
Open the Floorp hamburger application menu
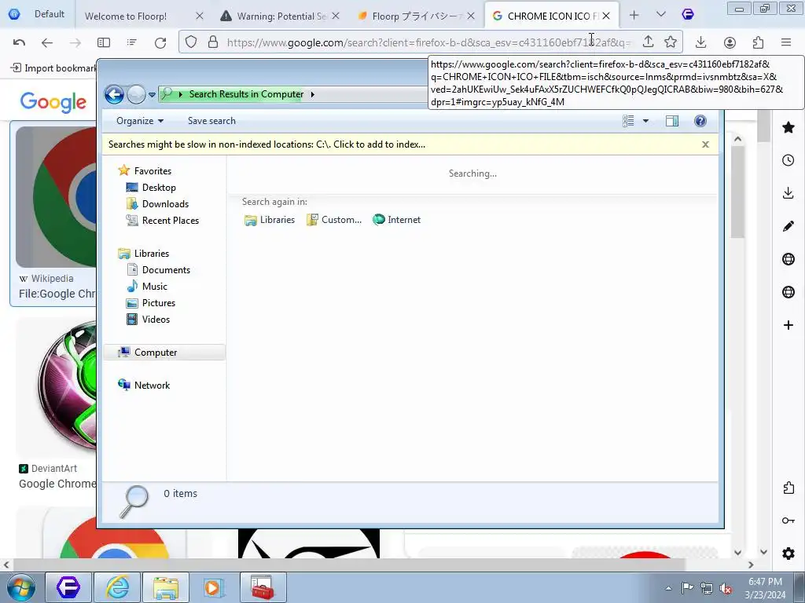[786, 42]
